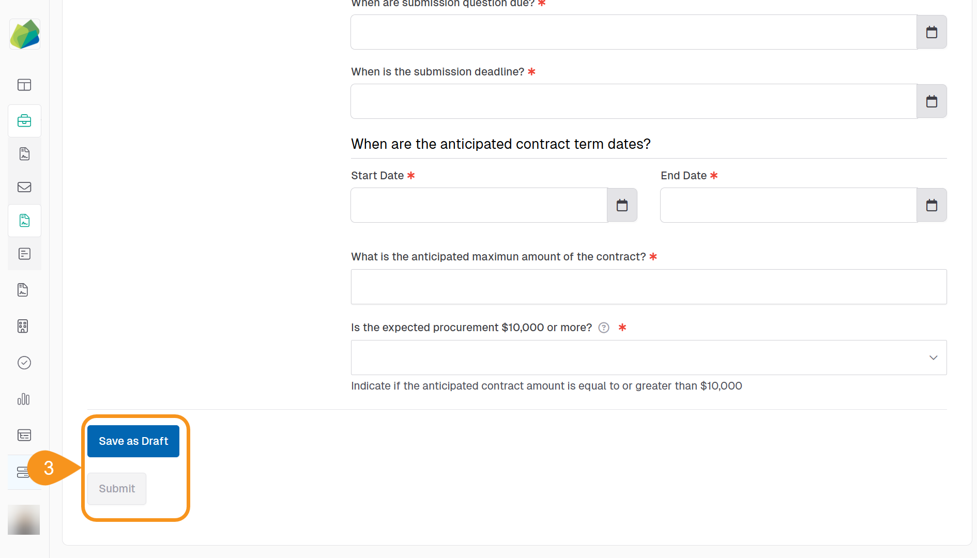Click the anticipated maximum amount input field
This screenshot has height=558, width=977.
point(648,287)
